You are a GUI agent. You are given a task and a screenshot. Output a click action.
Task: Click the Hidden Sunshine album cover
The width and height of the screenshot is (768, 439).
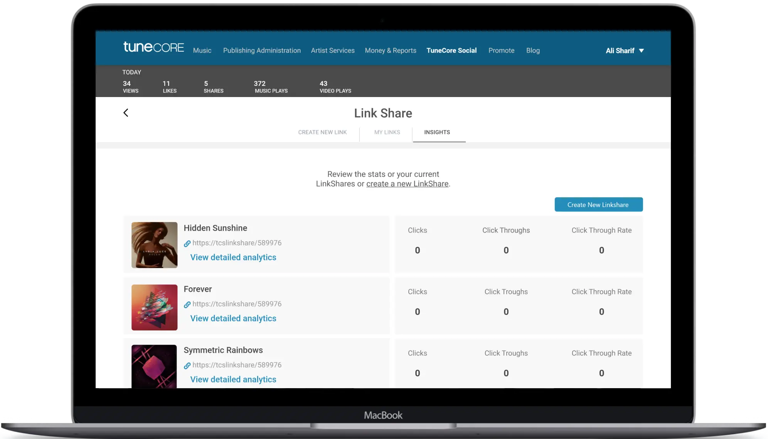pos(154,245)
